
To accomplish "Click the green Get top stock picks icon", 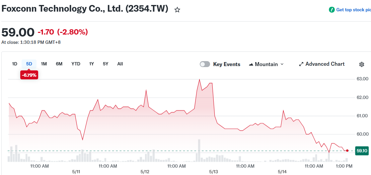I will point(332,10).
